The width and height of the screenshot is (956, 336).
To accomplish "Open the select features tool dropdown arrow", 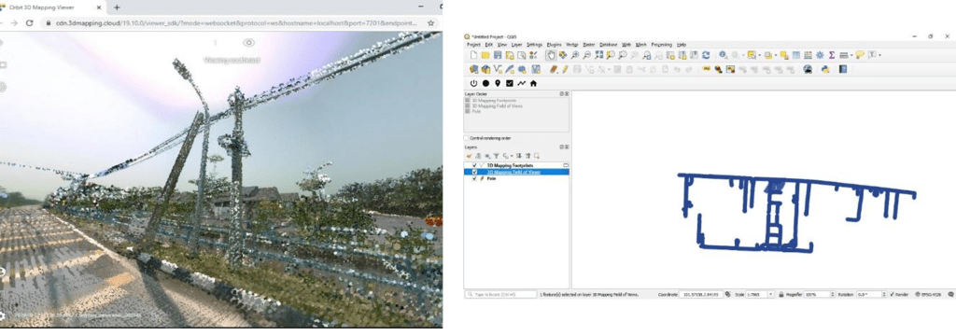I will (760, 55).
